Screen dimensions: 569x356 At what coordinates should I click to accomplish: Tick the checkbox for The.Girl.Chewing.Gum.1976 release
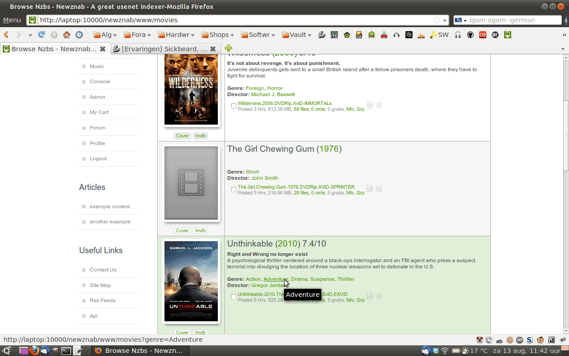[234, 190]
